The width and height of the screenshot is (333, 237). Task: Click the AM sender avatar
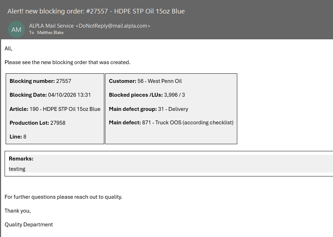16,29
